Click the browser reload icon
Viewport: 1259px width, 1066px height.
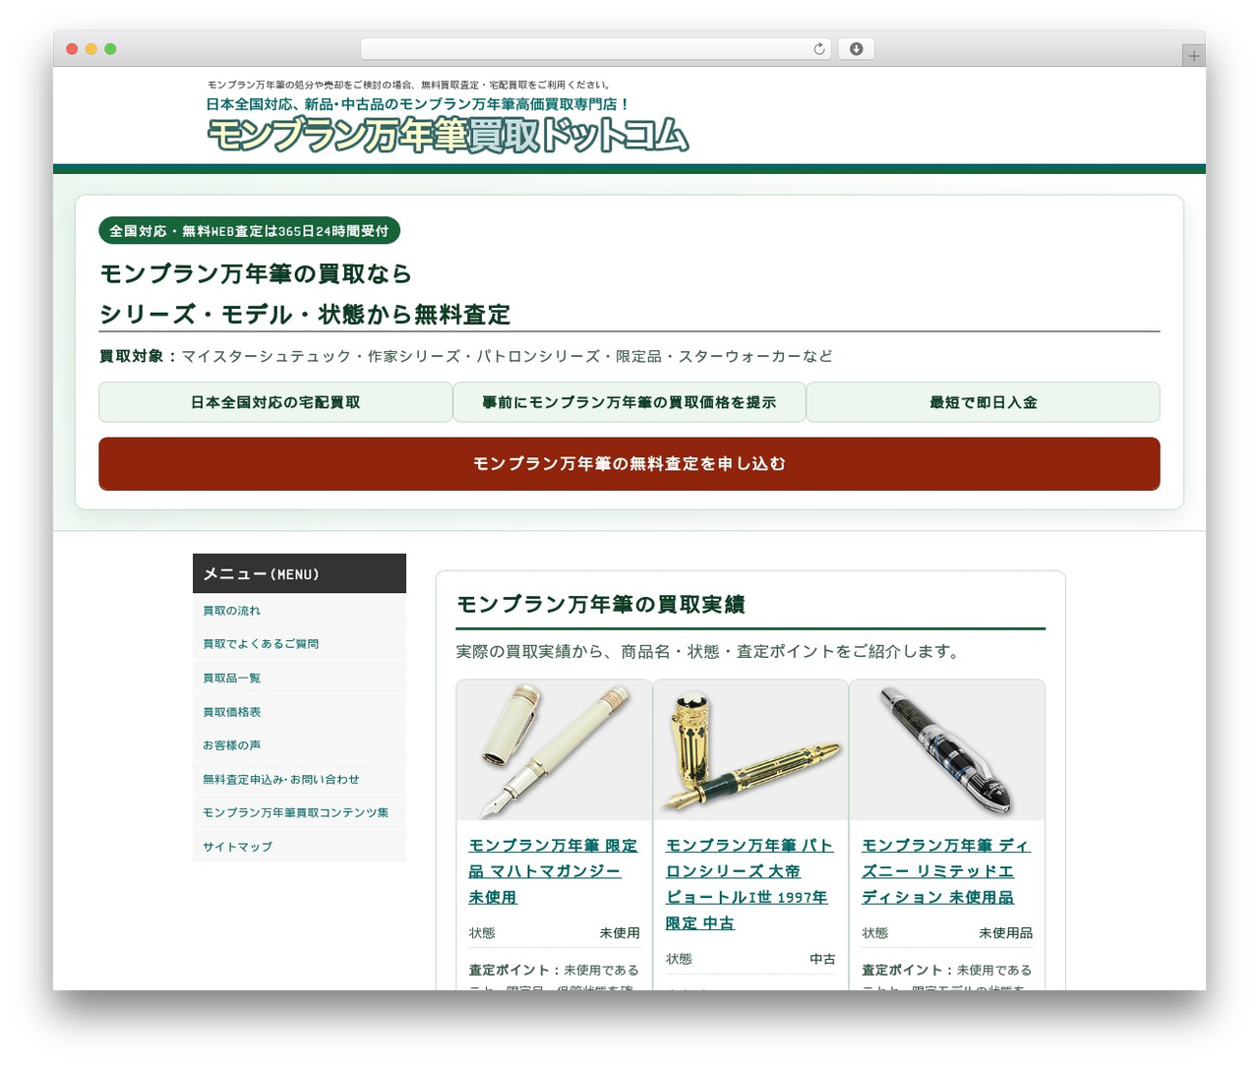(x=819, y=49)
